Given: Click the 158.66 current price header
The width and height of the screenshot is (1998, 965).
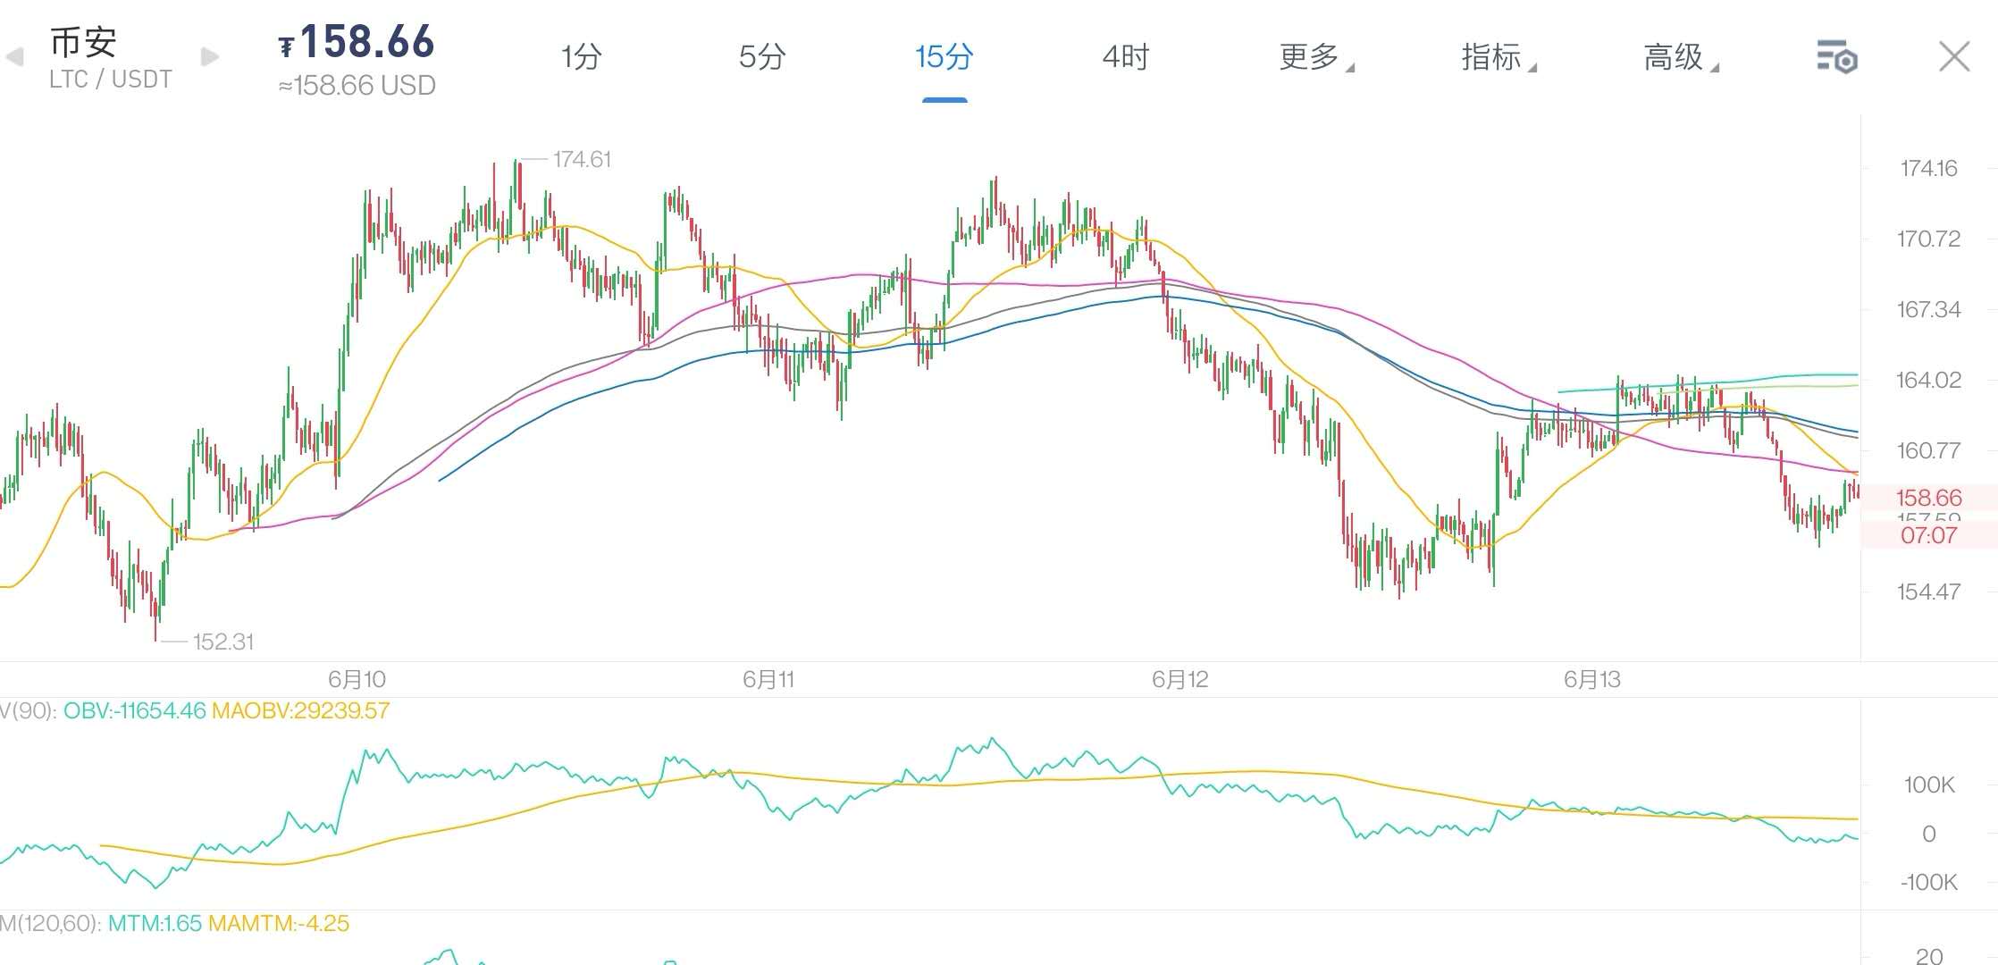Looking at the screenshot, I should (x=357, y=42).
